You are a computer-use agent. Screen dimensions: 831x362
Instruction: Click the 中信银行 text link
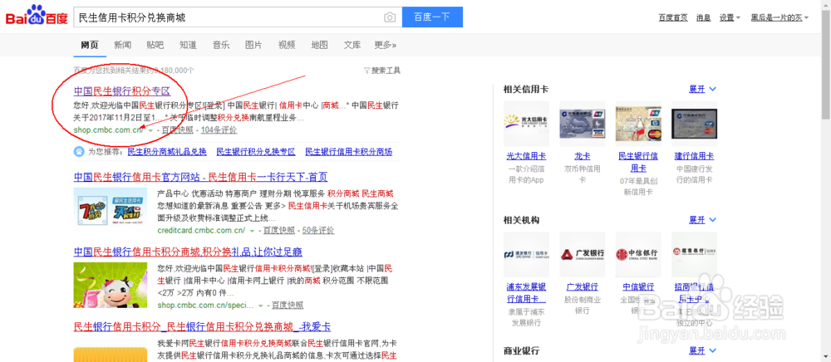(638, 286)
